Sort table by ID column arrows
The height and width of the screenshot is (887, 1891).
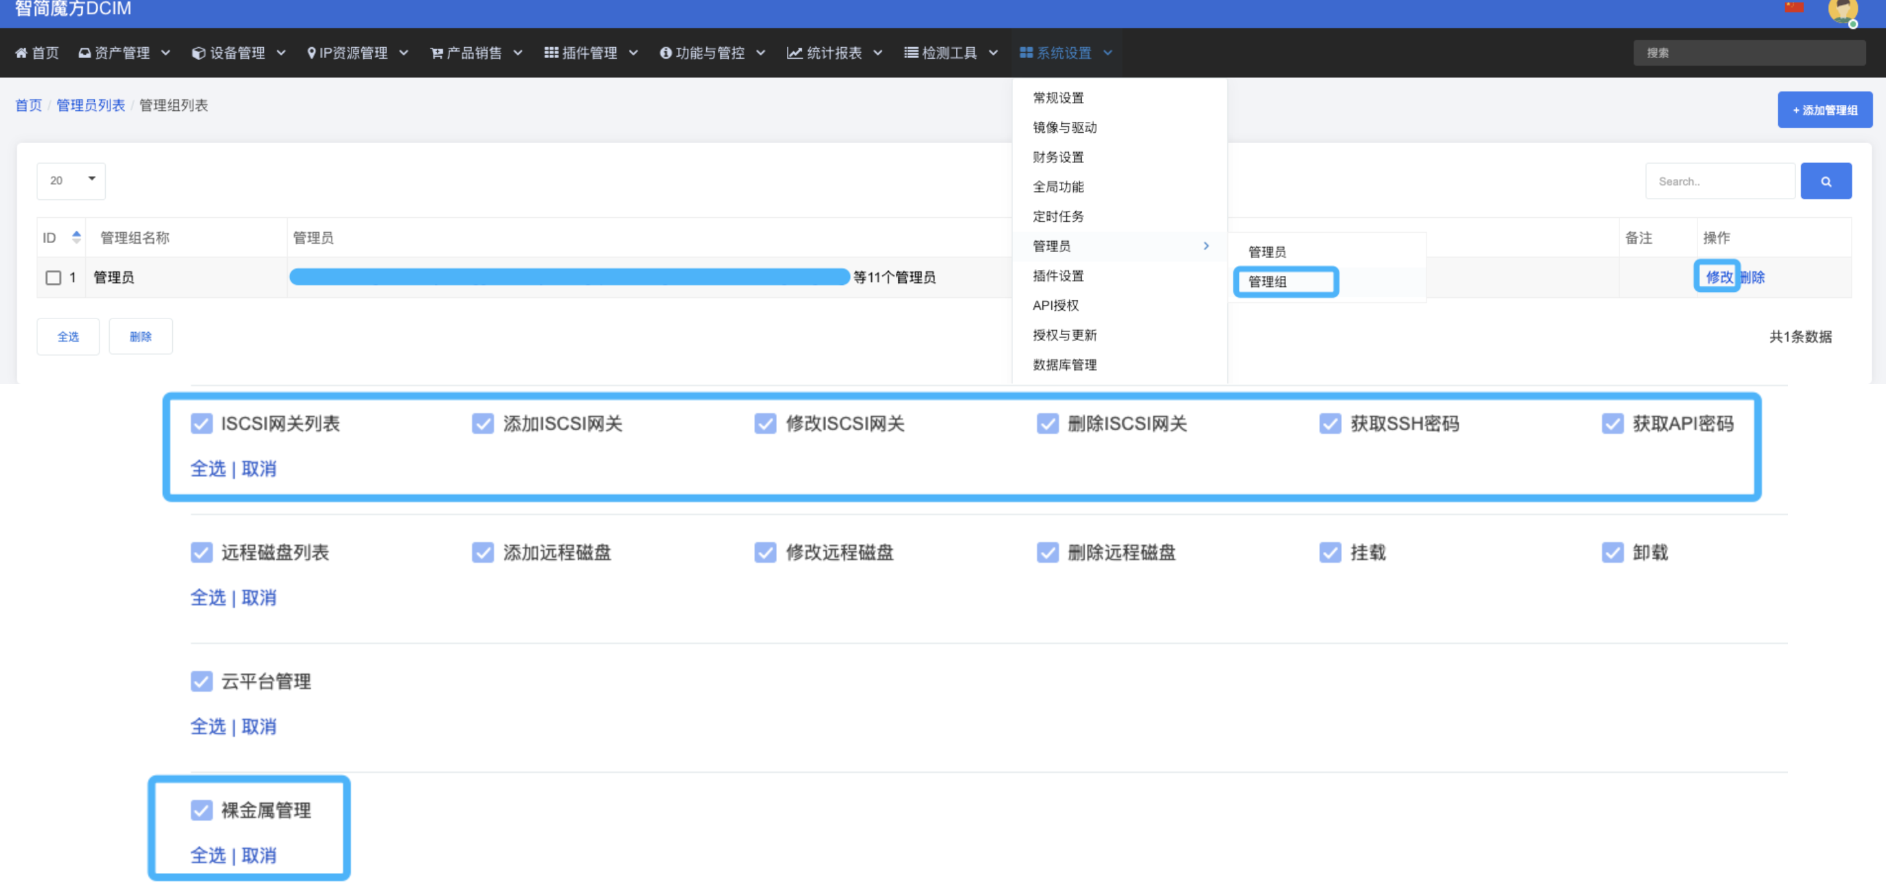(x=76, y=238)
